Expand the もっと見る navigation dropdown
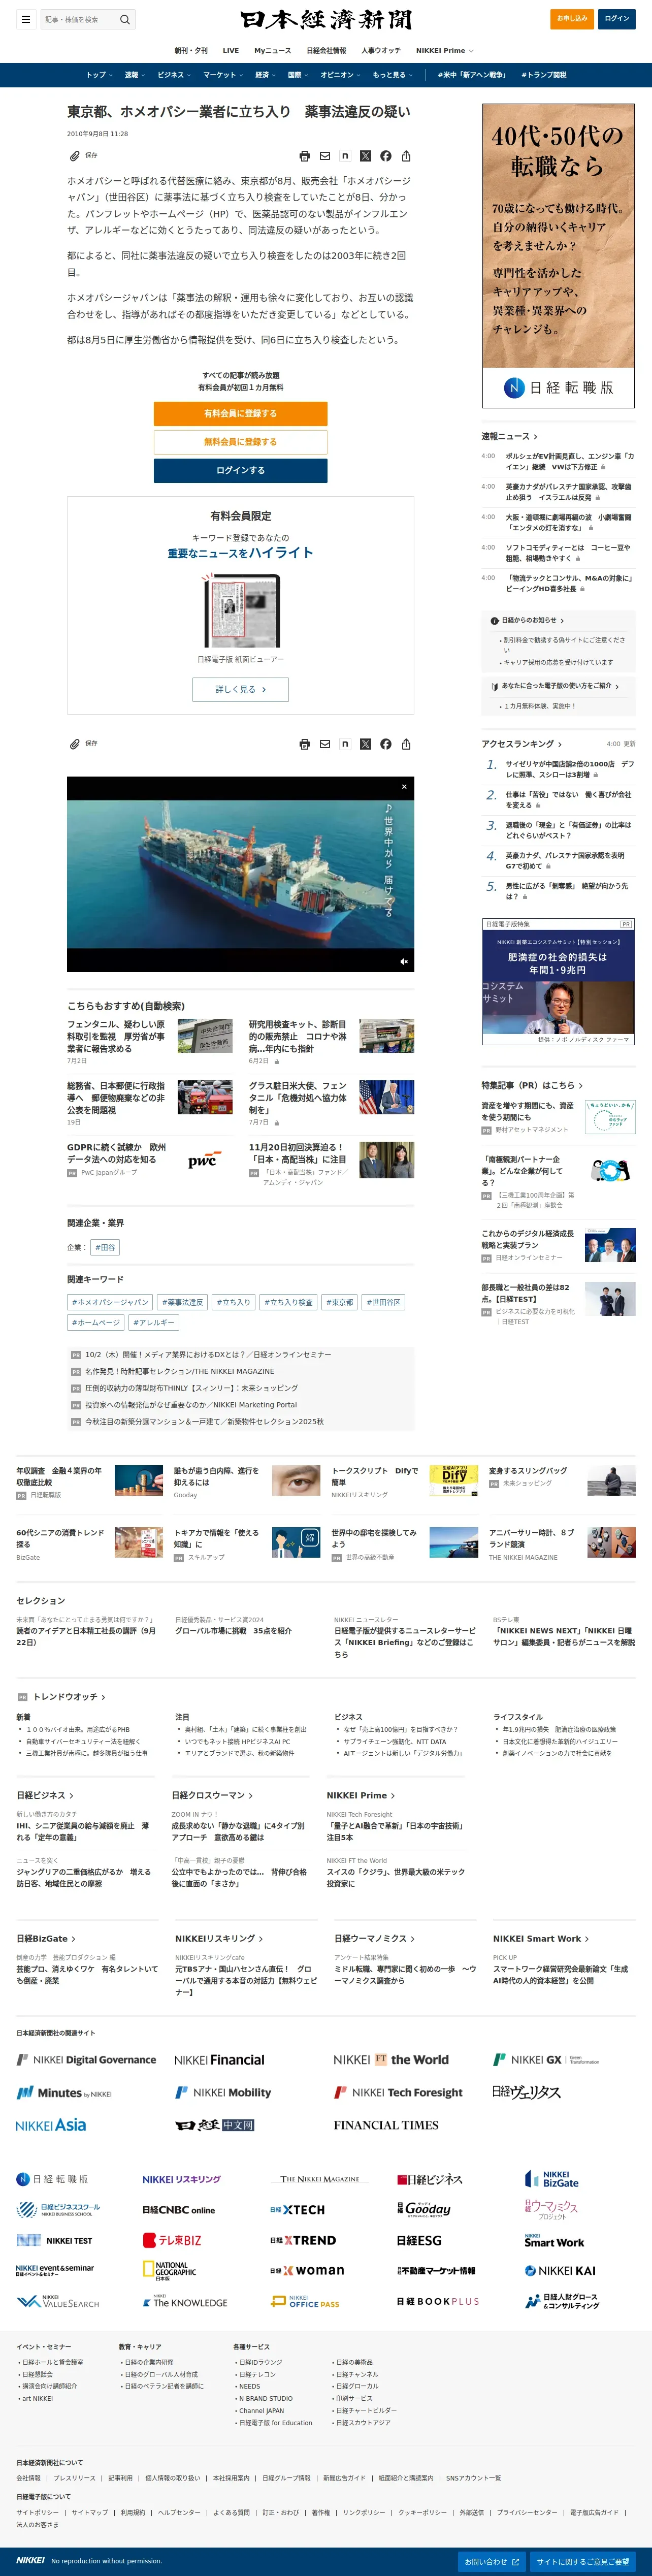 pos(392,75)
